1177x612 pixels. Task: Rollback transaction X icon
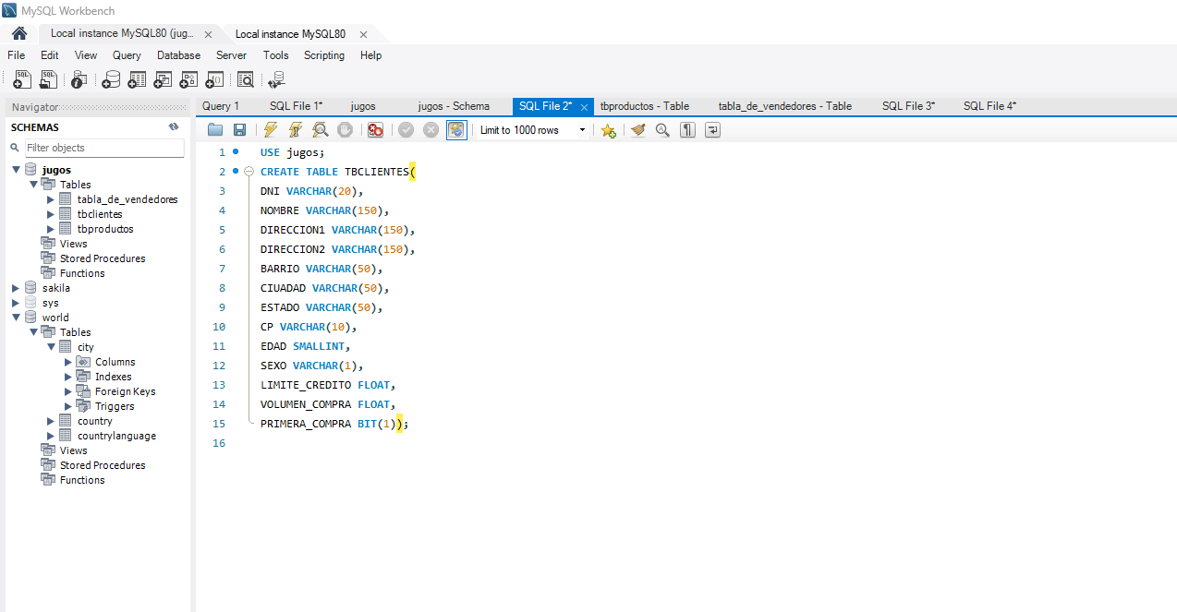pyautogui.click(x=431, y=130)
